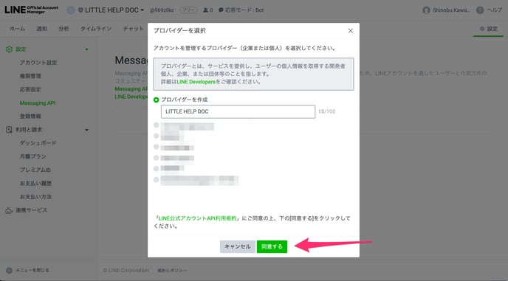Close the プロバイダーを選択 dialog with X
508x281 pixels.
coord(350,31)
